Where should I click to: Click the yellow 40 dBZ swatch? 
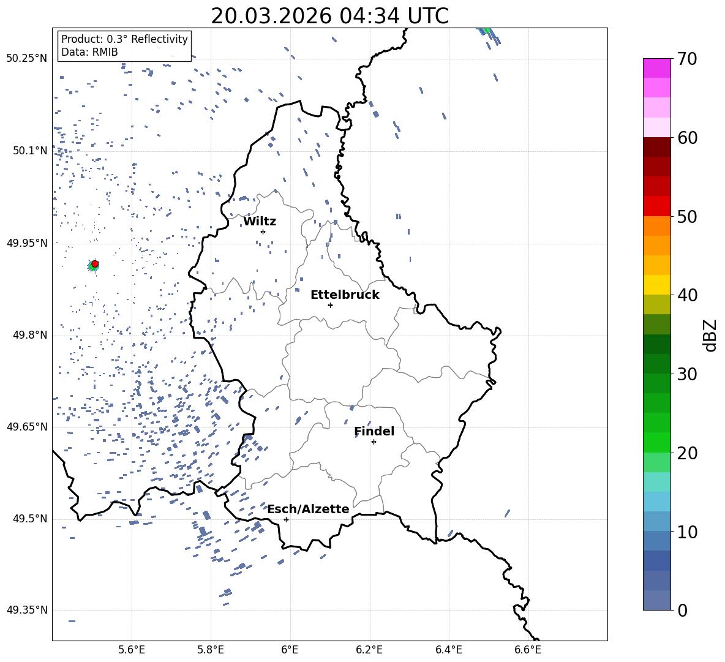click(656, 285)
